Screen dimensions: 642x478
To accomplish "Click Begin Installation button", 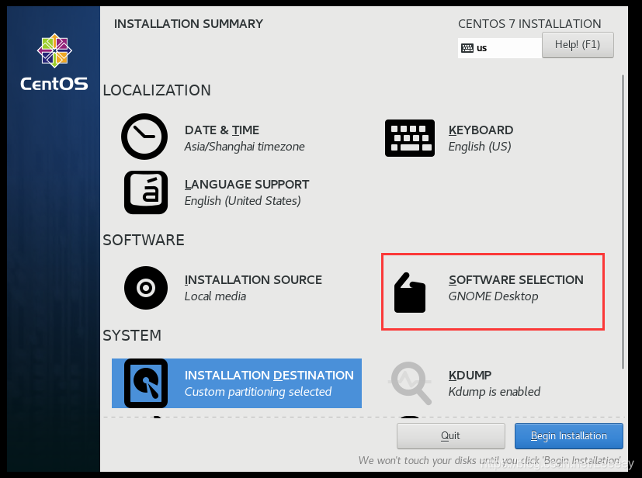I will [569, 436].
